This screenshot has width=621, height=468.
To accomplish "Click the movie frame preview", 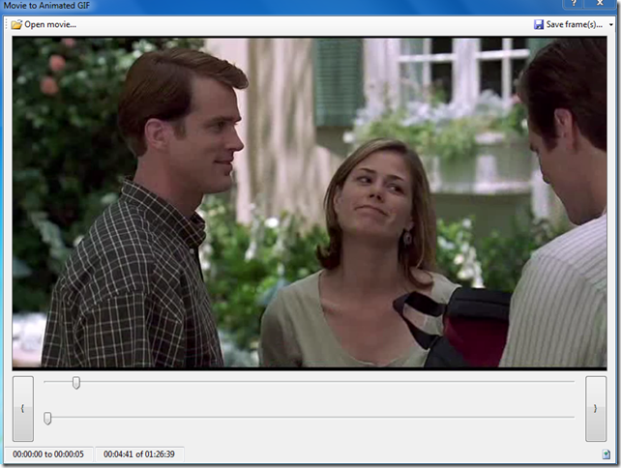I will 310,202.
